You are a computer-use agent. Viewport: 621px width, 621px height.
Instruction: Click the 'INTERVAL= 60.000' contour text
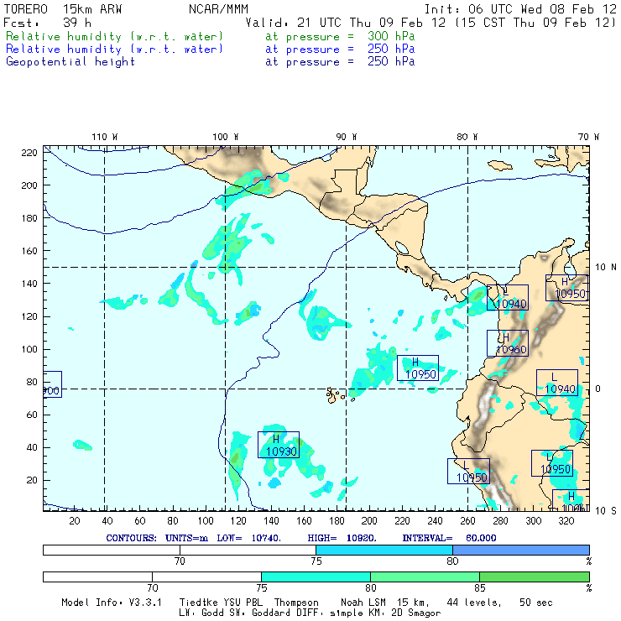(449, 538)
